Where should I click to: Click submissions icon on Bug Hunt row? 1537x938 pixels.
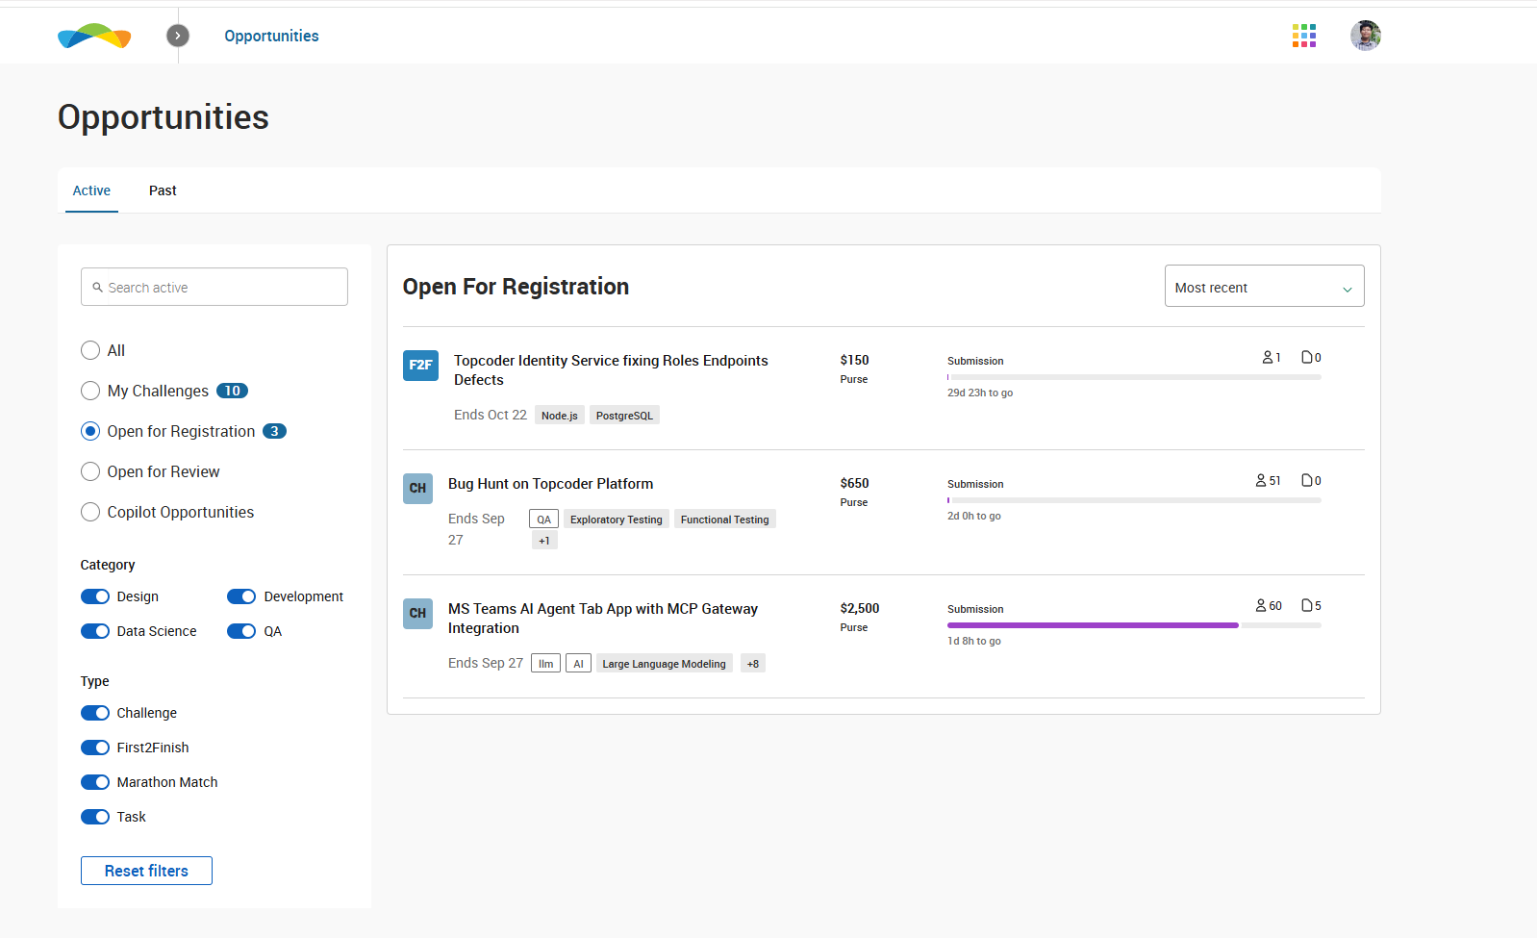(x=1307, y=480)
